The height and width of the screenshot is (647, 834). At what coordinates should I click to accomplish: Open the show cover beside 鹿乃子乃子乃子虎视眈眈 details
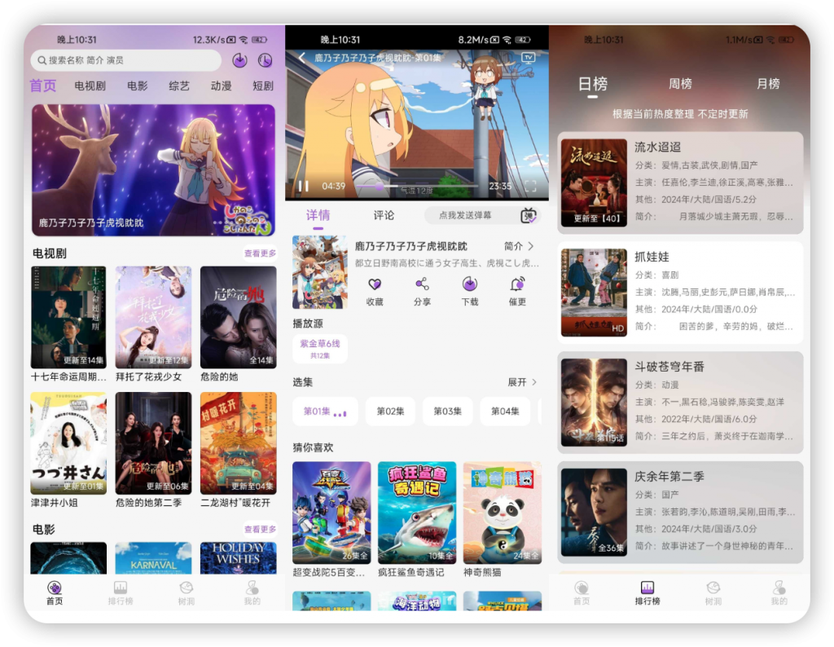[x=319, y=272]
